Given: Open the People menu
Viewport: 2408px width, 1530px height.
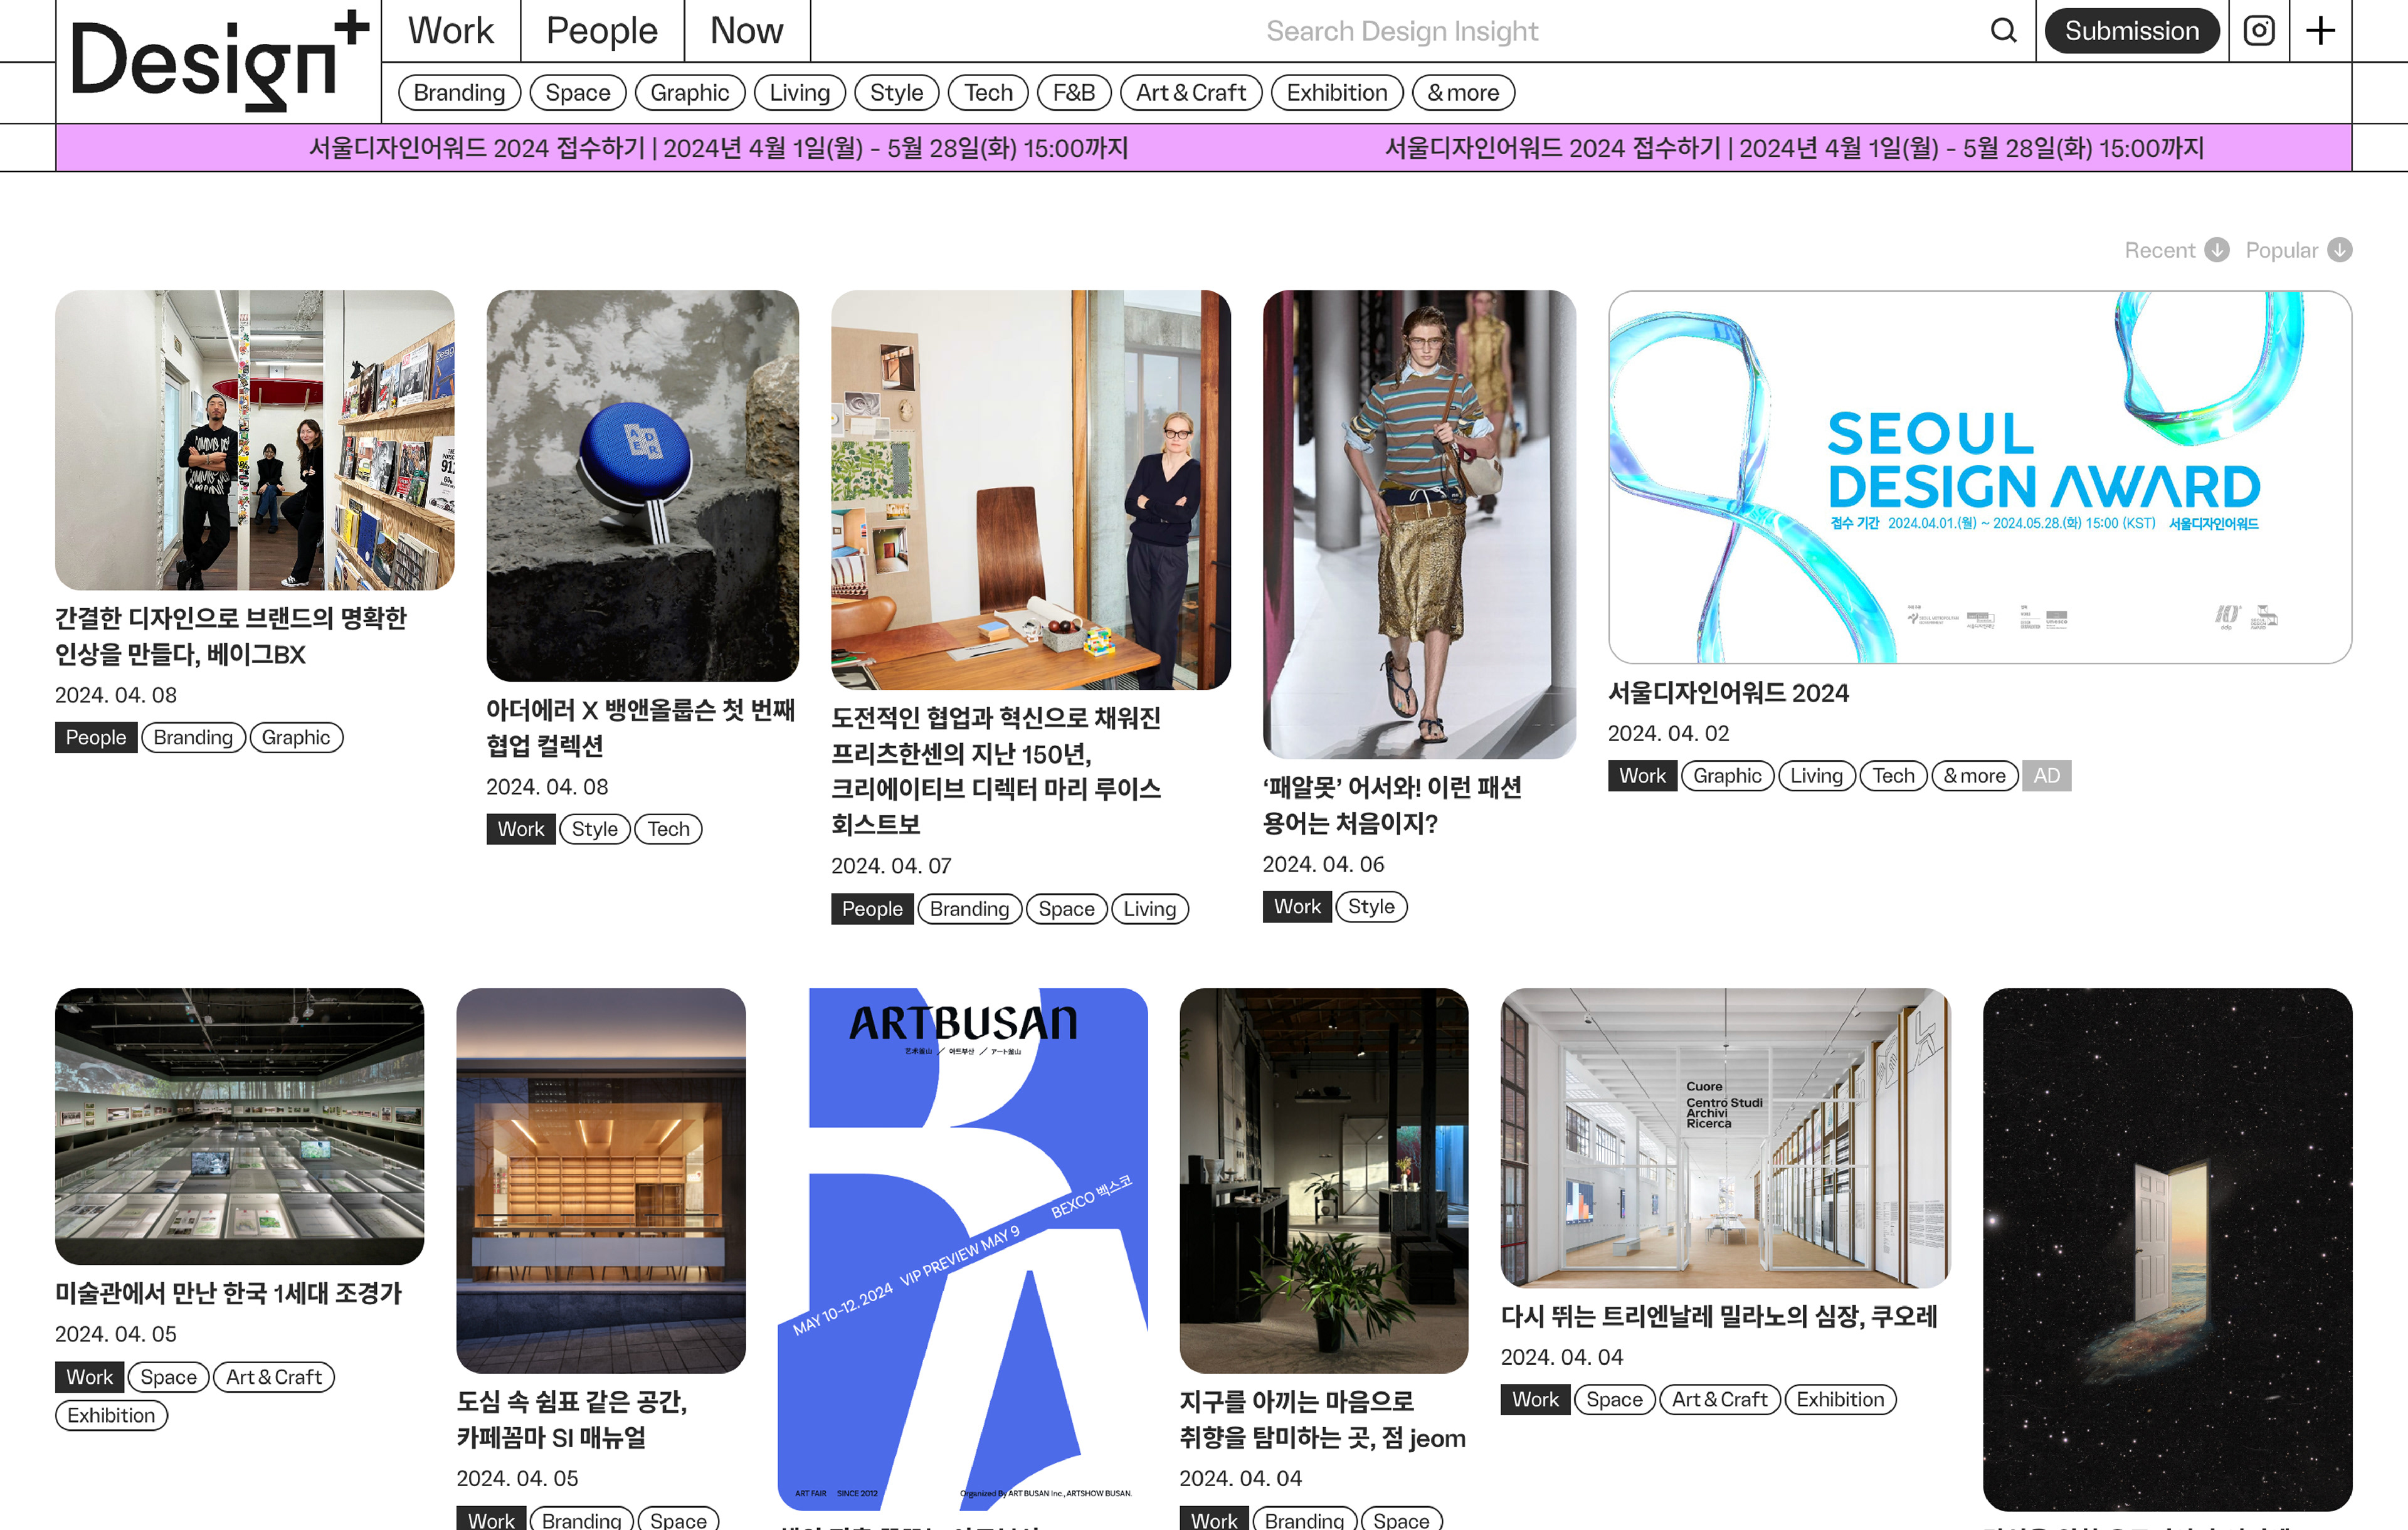Looking at the screenshot, I should [x=602, y=31].
